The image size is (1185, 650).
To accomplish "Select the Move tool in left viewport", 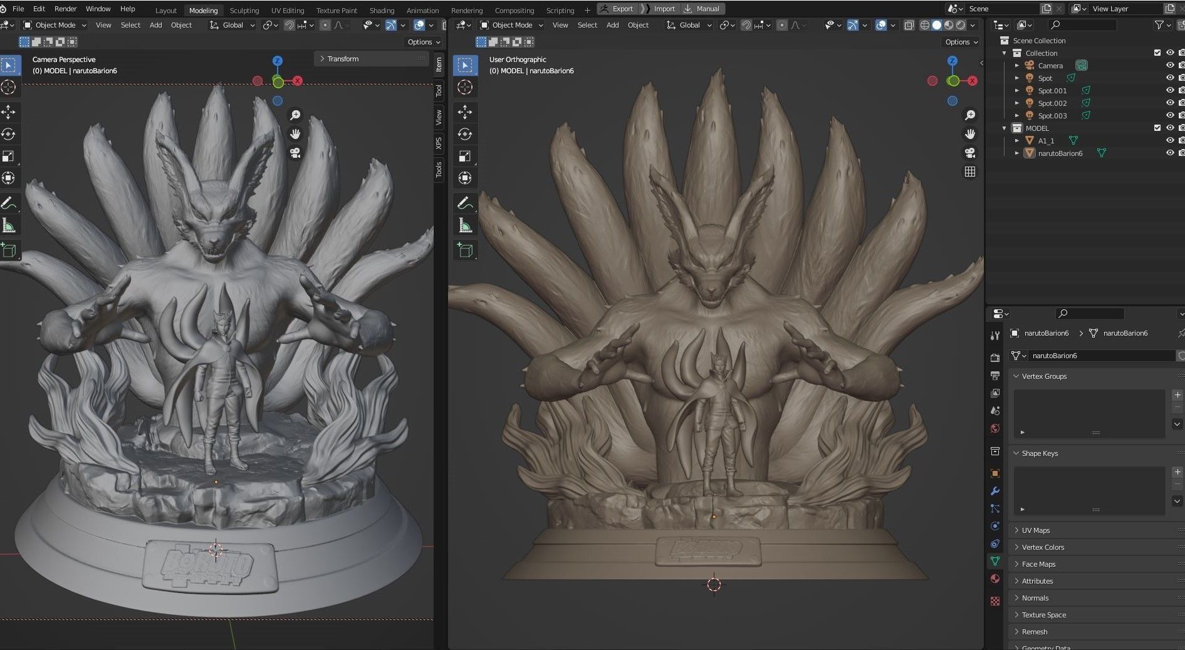I will tap(9, 112).
